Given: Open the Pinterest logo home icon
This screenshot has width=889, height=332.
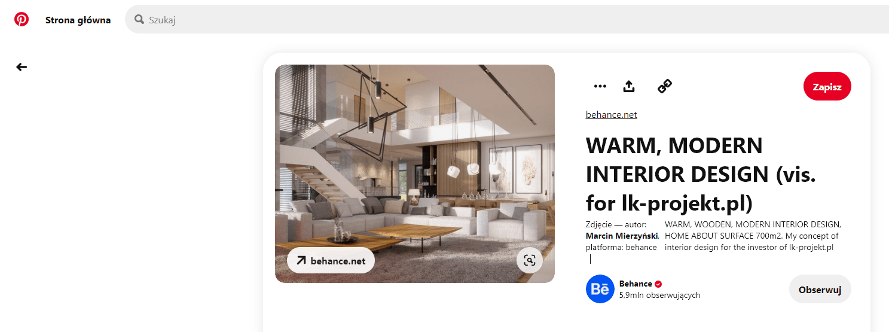Looking at the screenshot, I should [x=22, y=20].
